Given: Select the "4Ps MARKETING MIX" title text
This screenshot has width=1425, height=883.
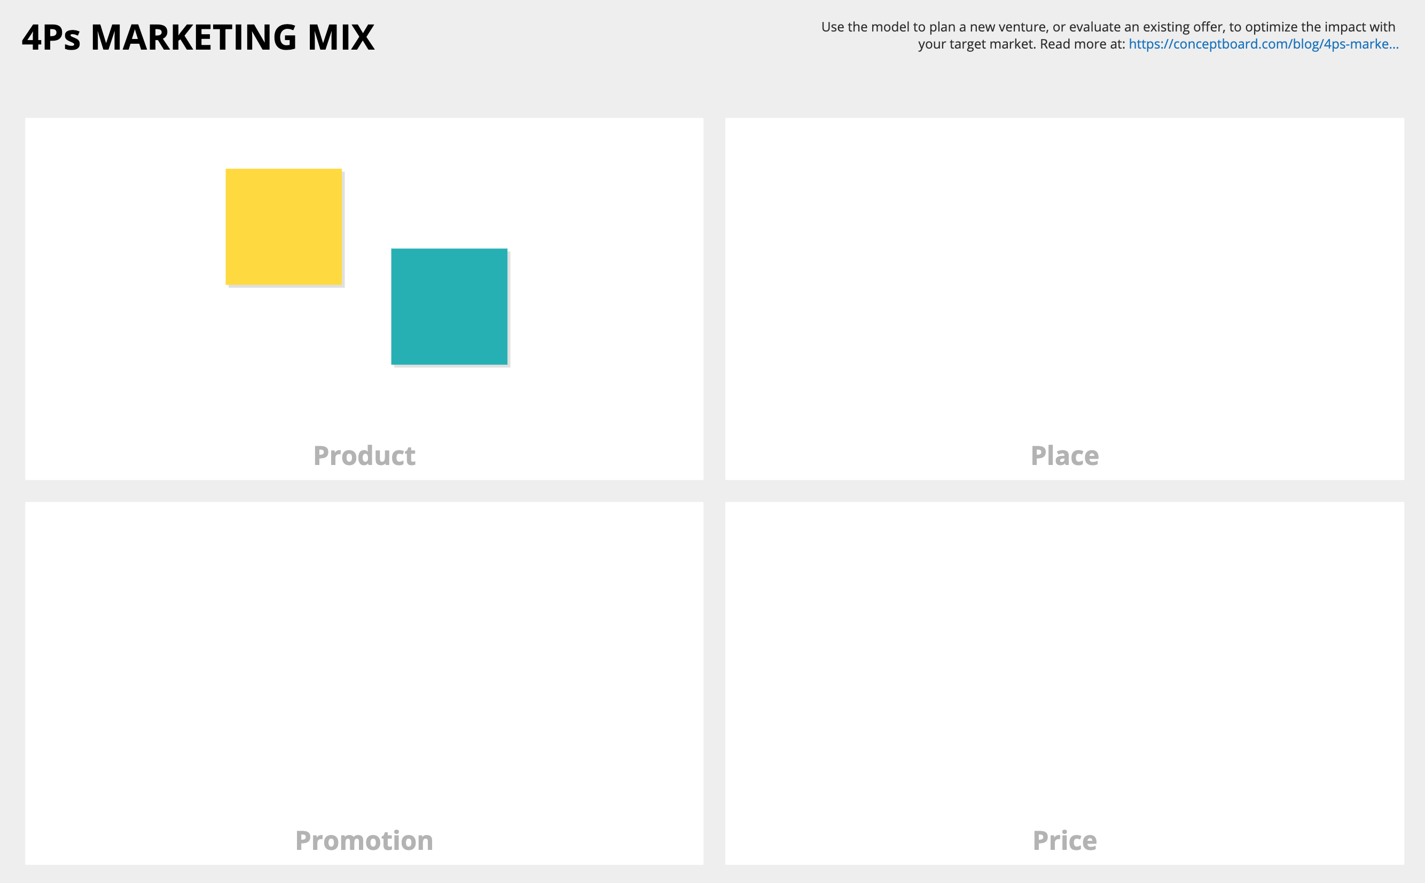Looking at the screenshot, I should coord(198,37).
